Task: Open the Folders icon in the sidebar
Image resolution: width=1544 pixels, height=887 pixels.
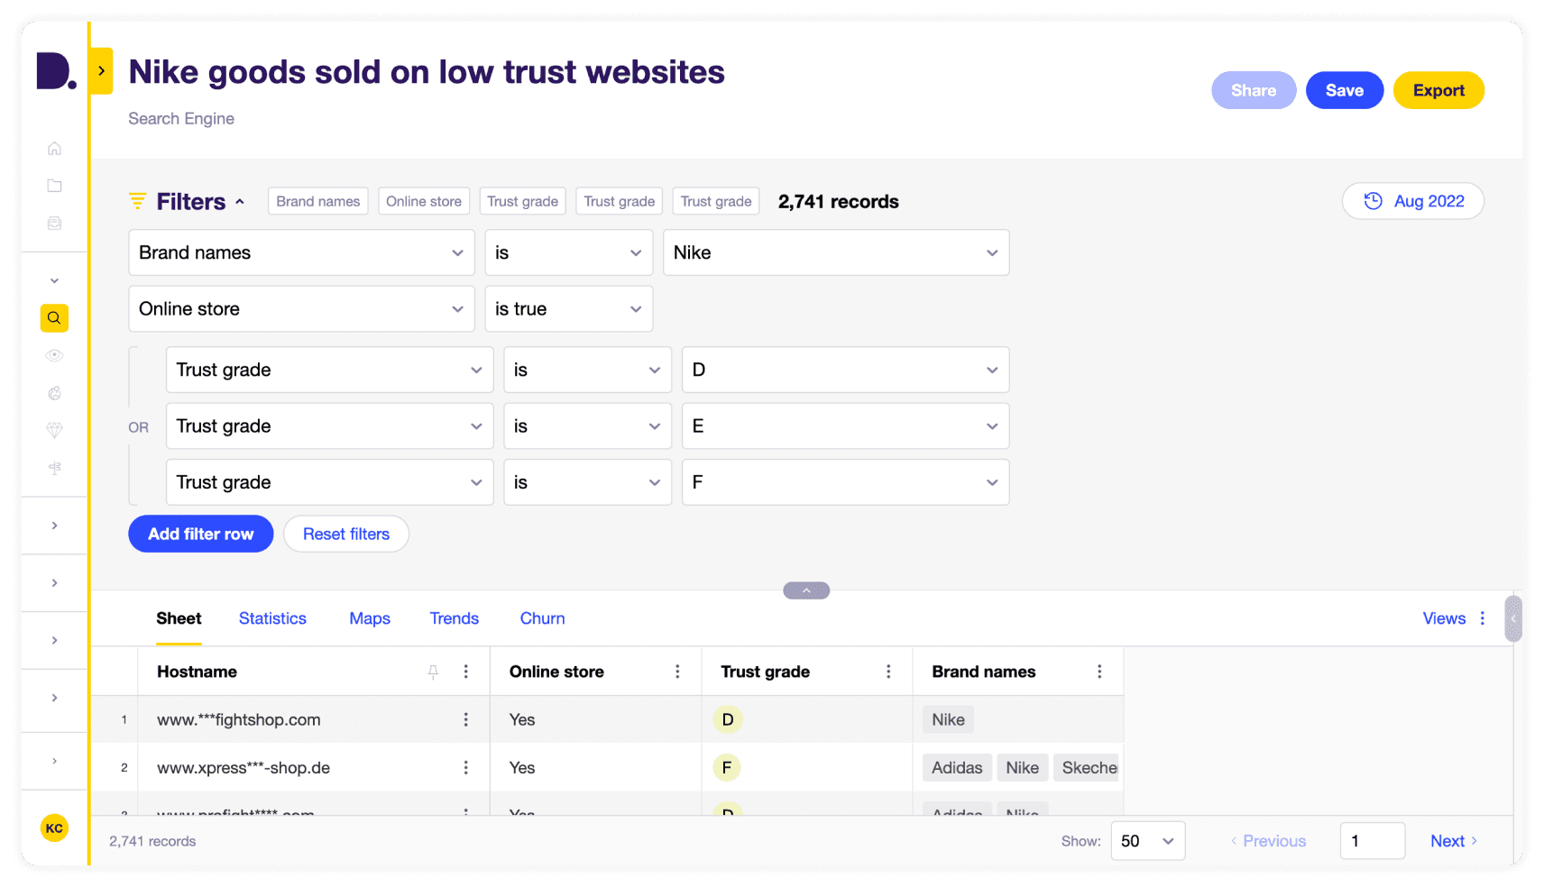Action: [54, 185]
